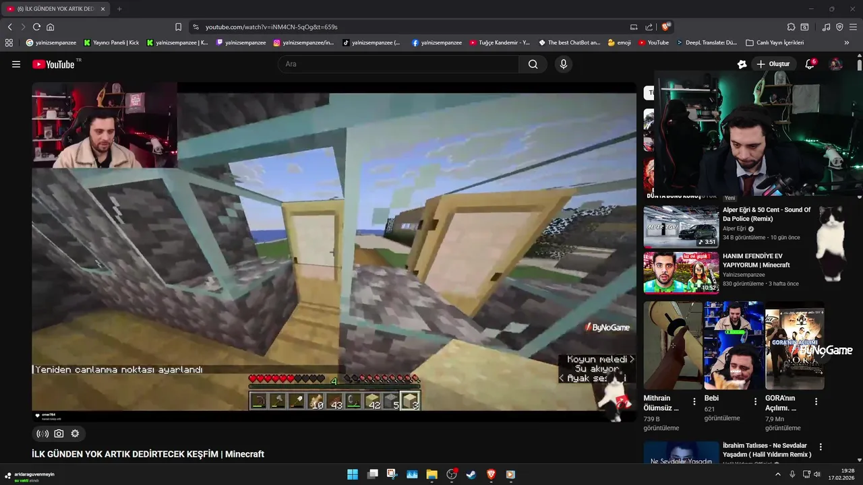Focus the Ara search field
863x485 pixels.
[398, 64]
